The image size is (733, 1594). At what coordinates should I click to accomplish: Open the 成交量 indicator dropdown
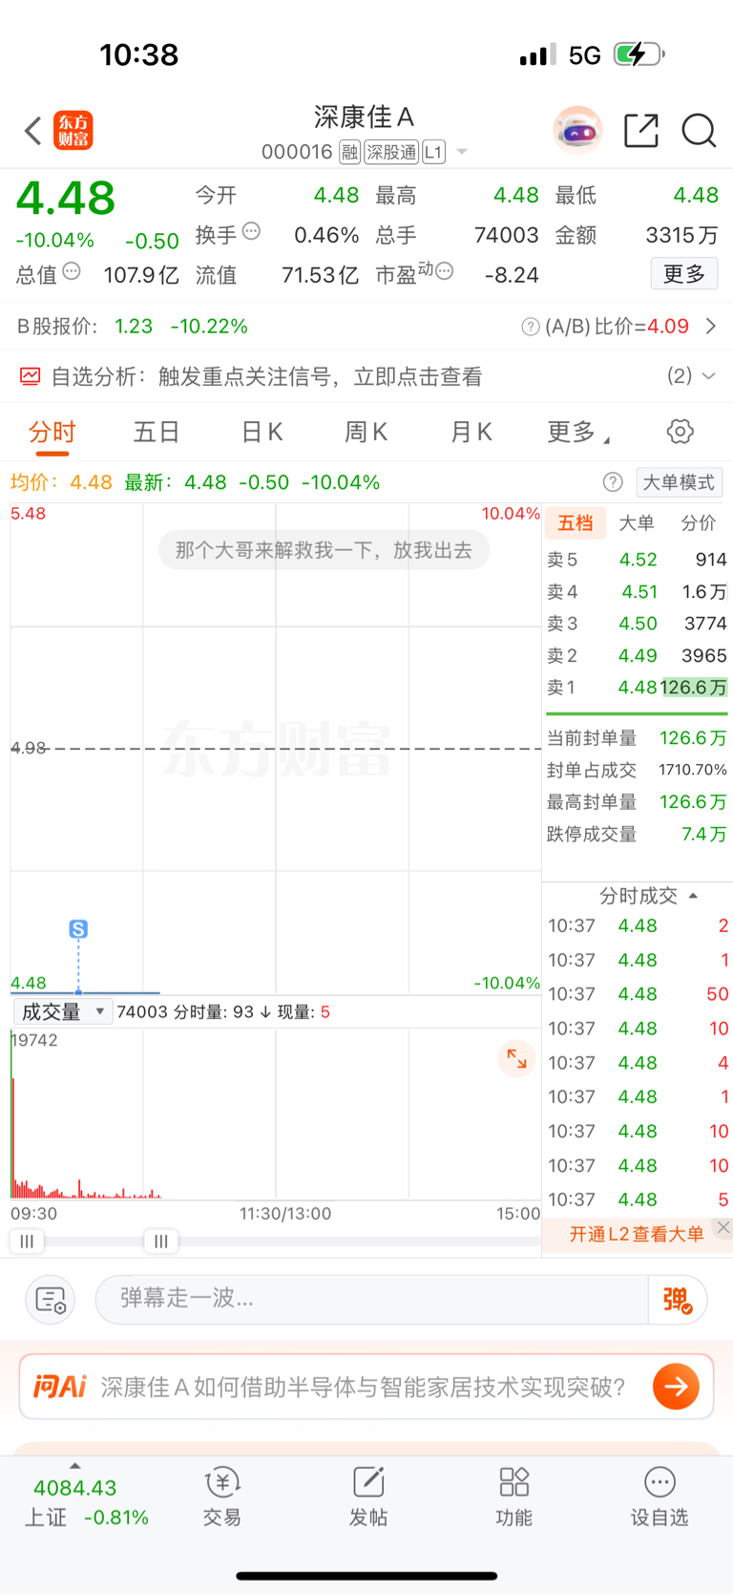point(63,1011)
